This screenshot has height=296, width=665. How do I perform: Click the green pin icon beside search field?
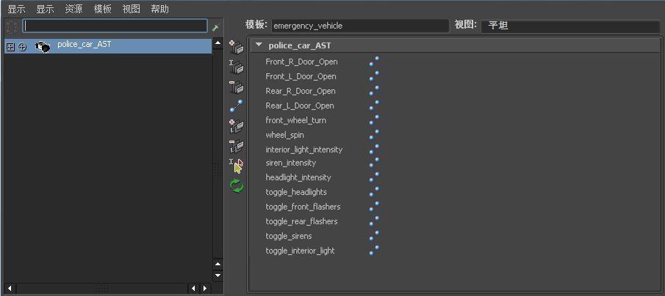pos(215,28)
